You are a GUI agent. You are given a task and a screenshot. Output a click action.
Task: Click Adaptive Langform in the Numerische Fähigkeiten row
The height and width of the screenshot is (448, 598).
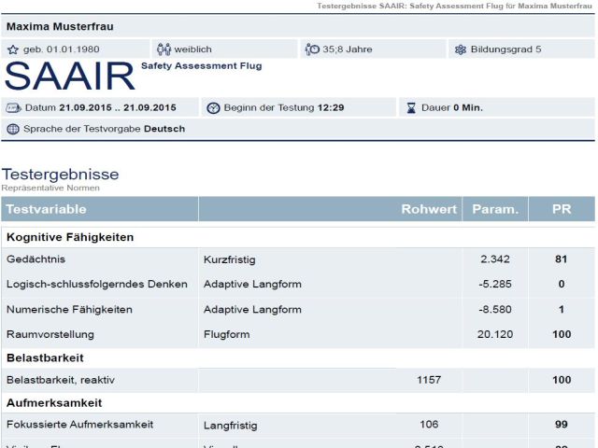click(252, 309)
